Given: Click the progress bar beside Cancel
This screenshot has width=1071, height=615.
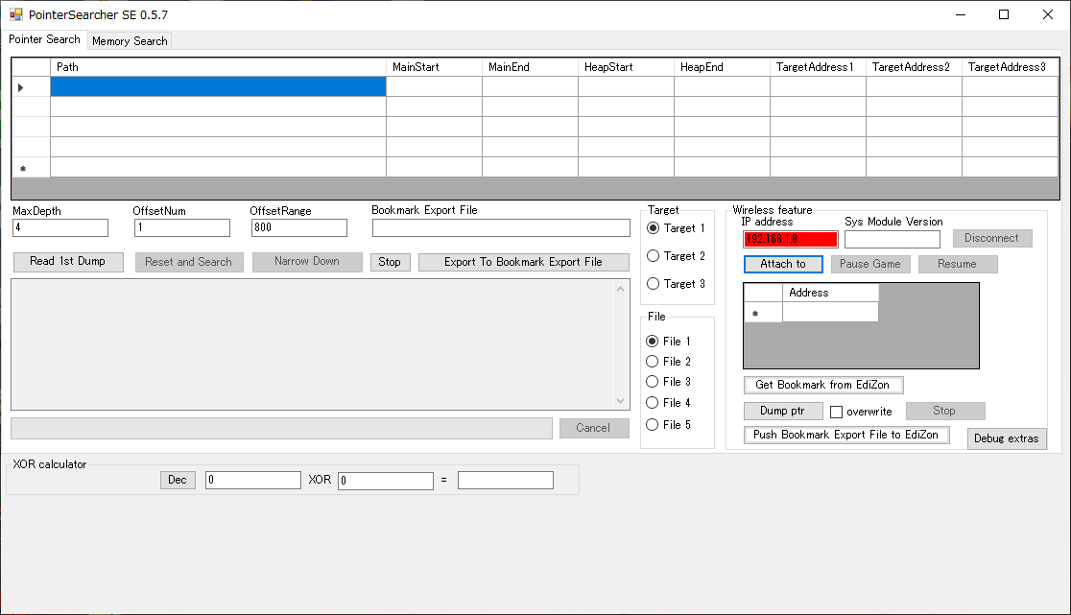Looking at the screenshot, I should (281, 429).
